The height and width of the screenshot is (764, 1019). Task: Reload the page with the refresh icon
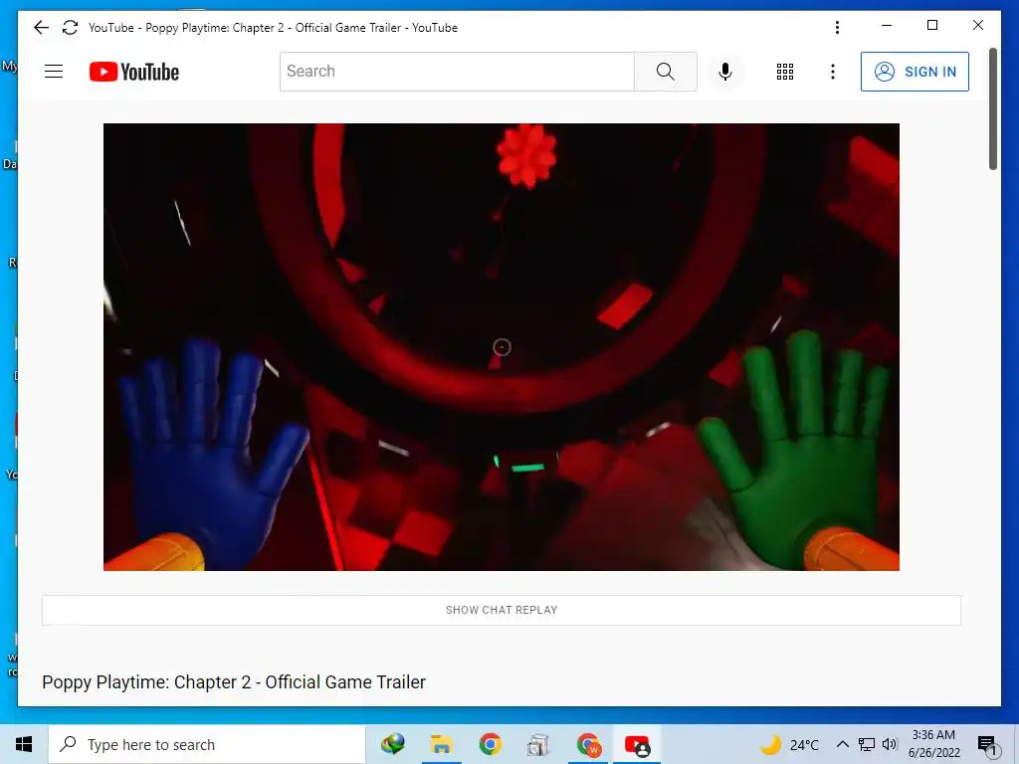coord(71,27)
